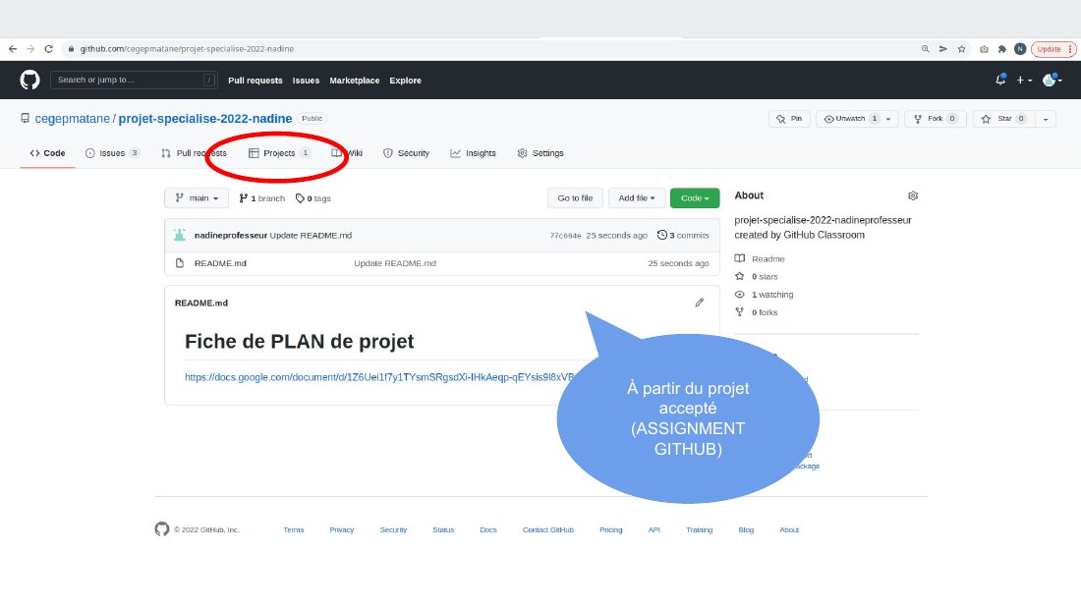Open the docs.google.com document link
The height and width of the screenshot is (608, 1081).
(379, 377)
